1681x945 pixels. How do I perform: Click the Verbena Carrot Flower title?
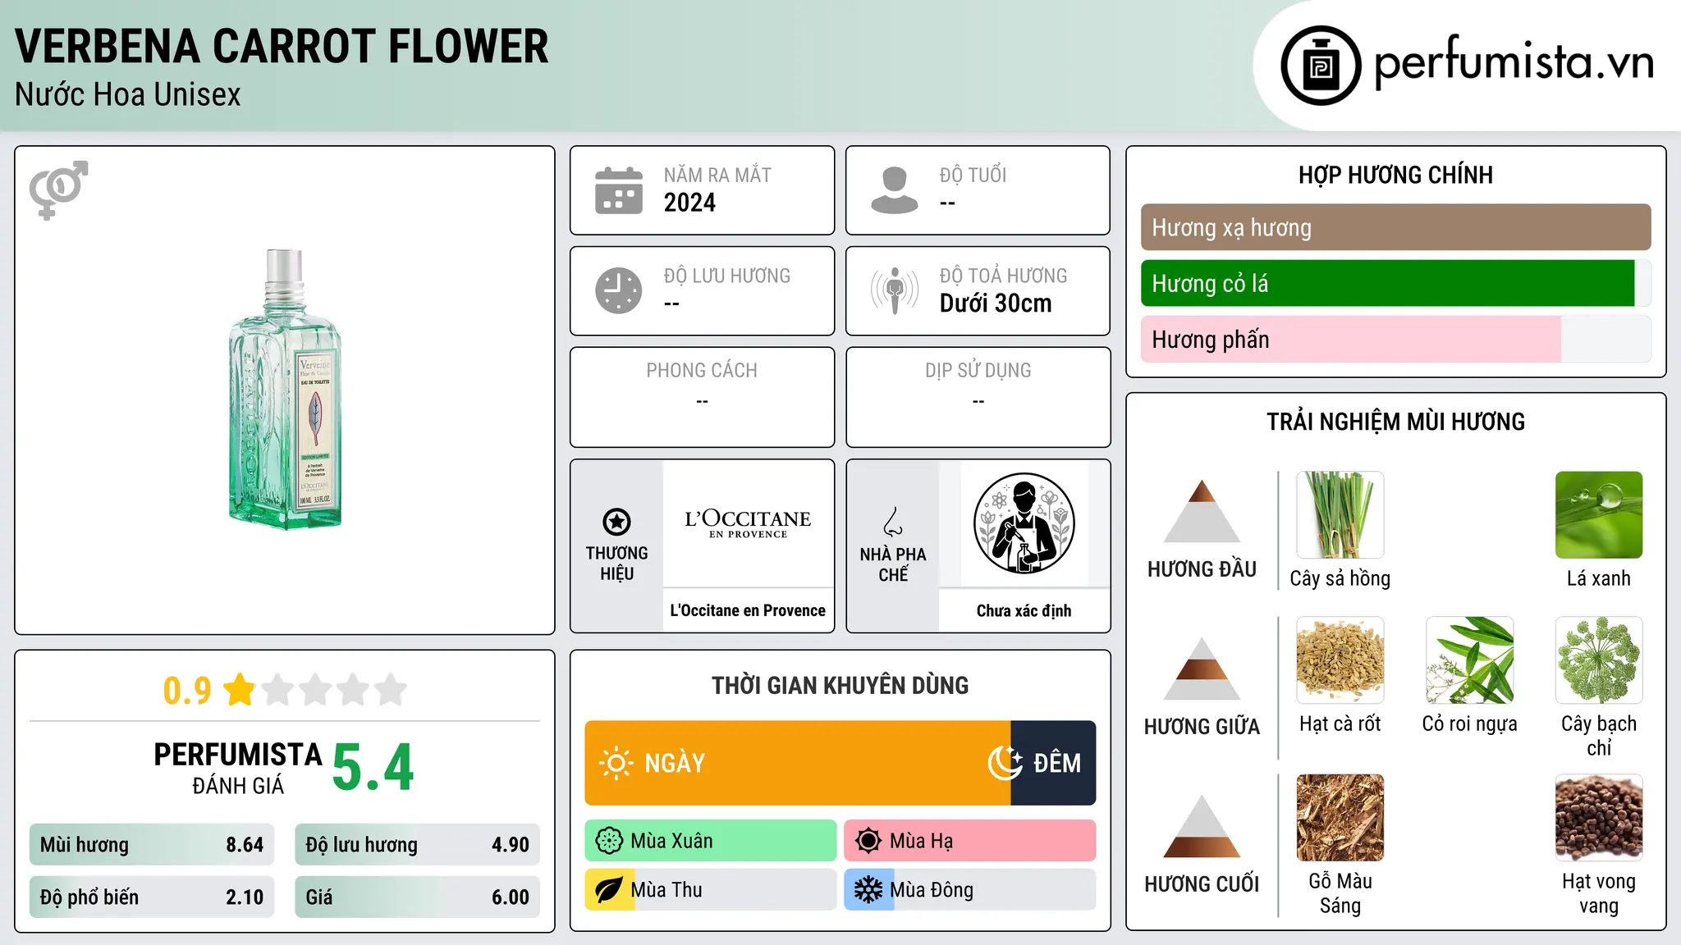(282, 46)
